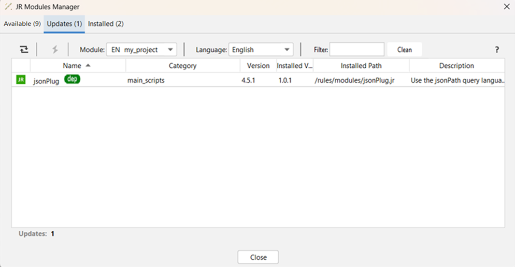
Task: Select the Updates (1) tab
Action: pyautogui.click(x=64, y=24)
